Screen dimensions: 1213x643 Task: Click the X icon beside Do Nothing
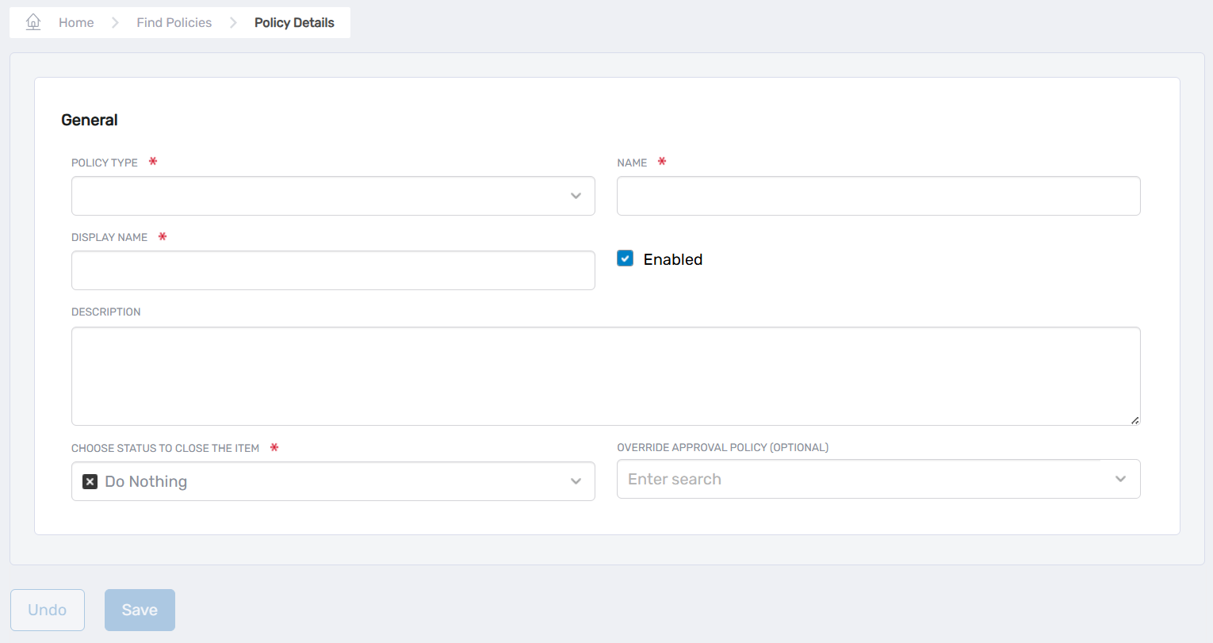pos(90,481)
